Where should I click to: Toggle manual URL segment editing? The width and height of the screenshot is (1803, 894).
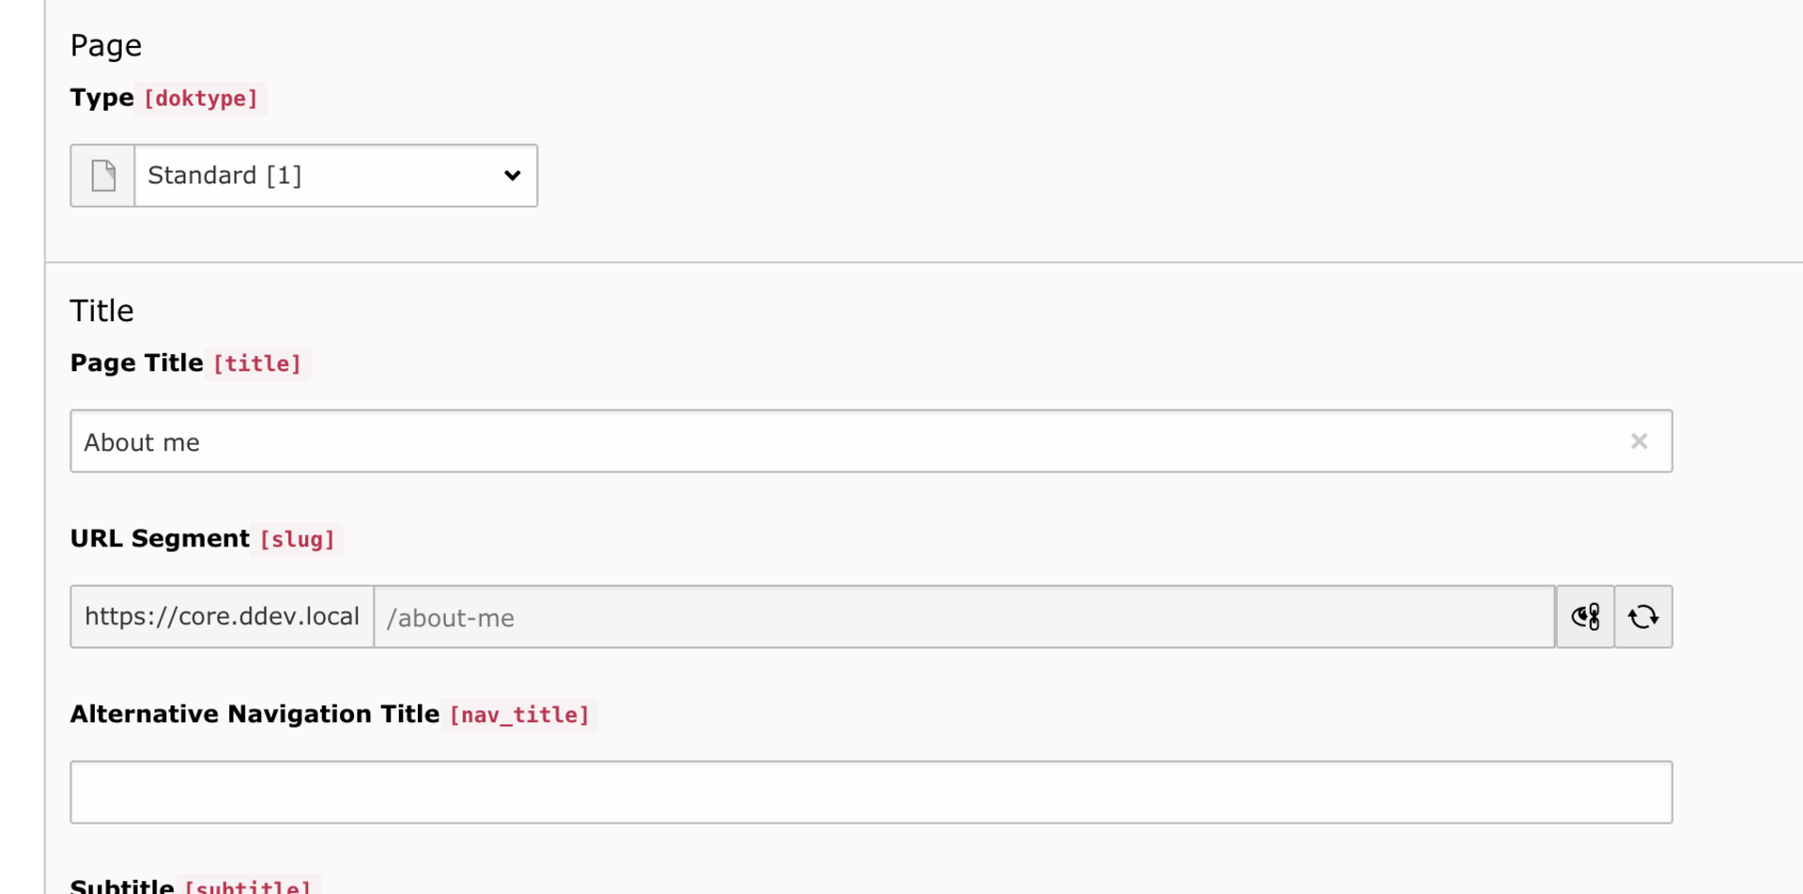pos(1585,617)
